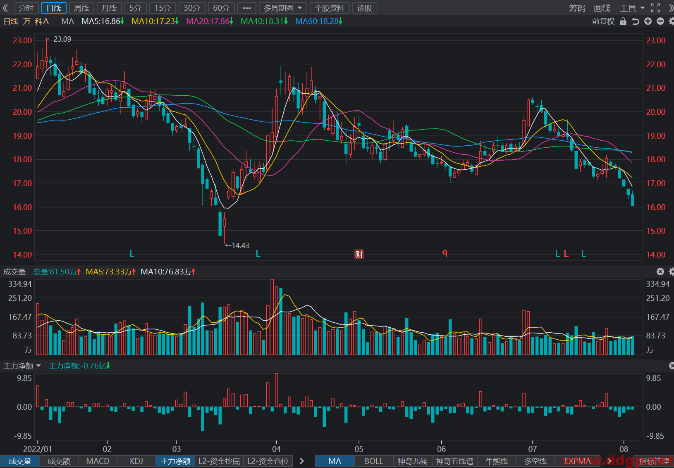Zoom out chart with minus icon

(x=660, y=21)
